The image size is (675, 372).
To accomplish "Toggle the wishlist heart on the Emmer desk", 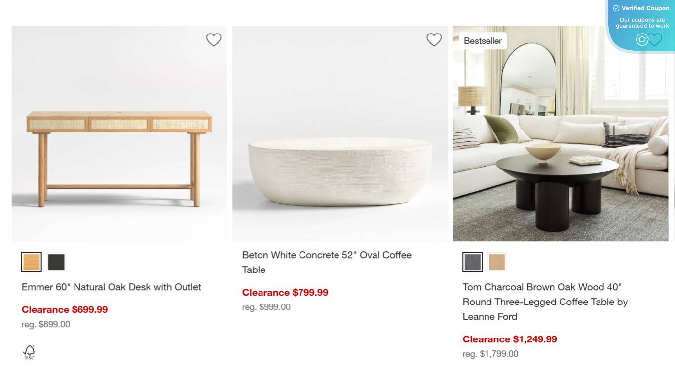I will pyautogui.click(x=214, y=39).
